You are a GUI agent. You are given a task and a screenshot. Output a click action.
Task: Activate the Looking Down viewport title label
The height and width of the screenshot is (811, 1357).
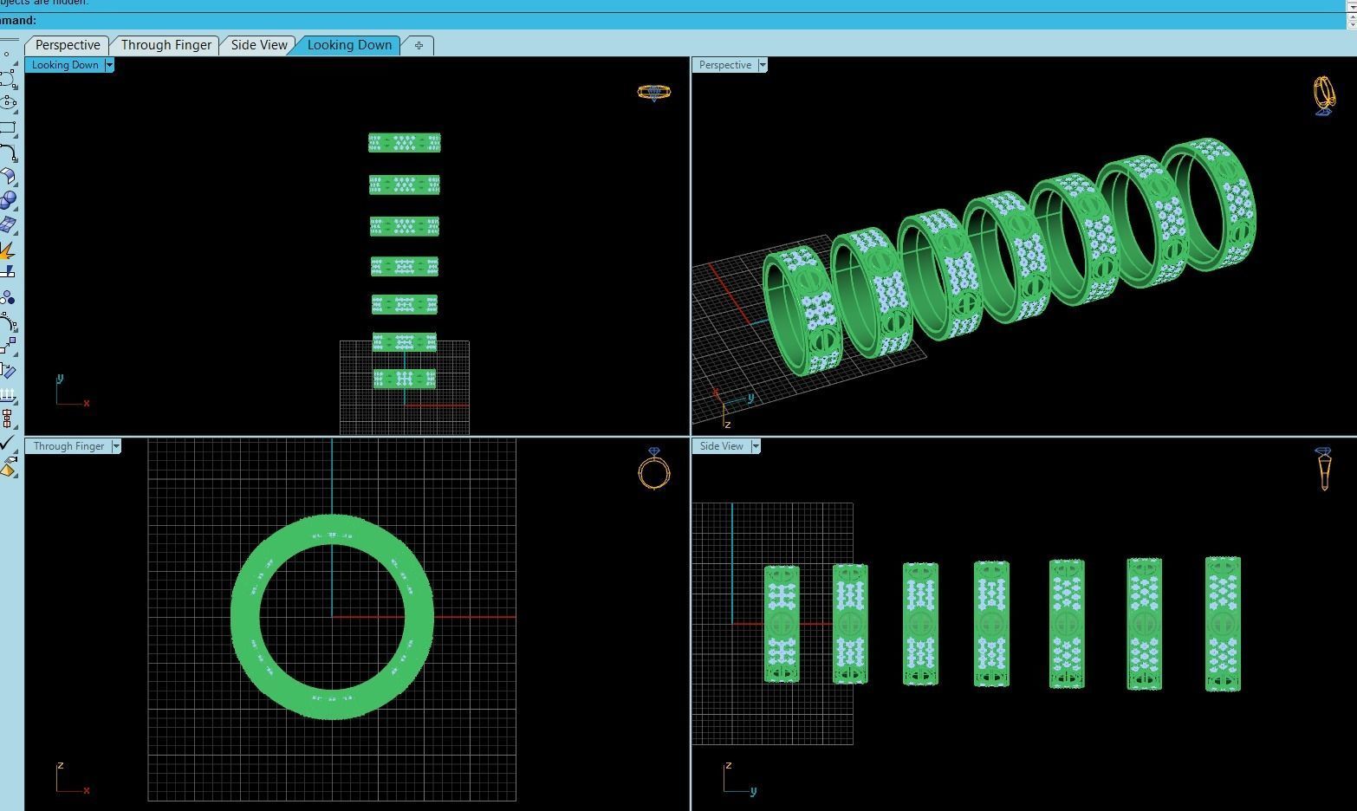pyautogui.click(x=65, y=65)
